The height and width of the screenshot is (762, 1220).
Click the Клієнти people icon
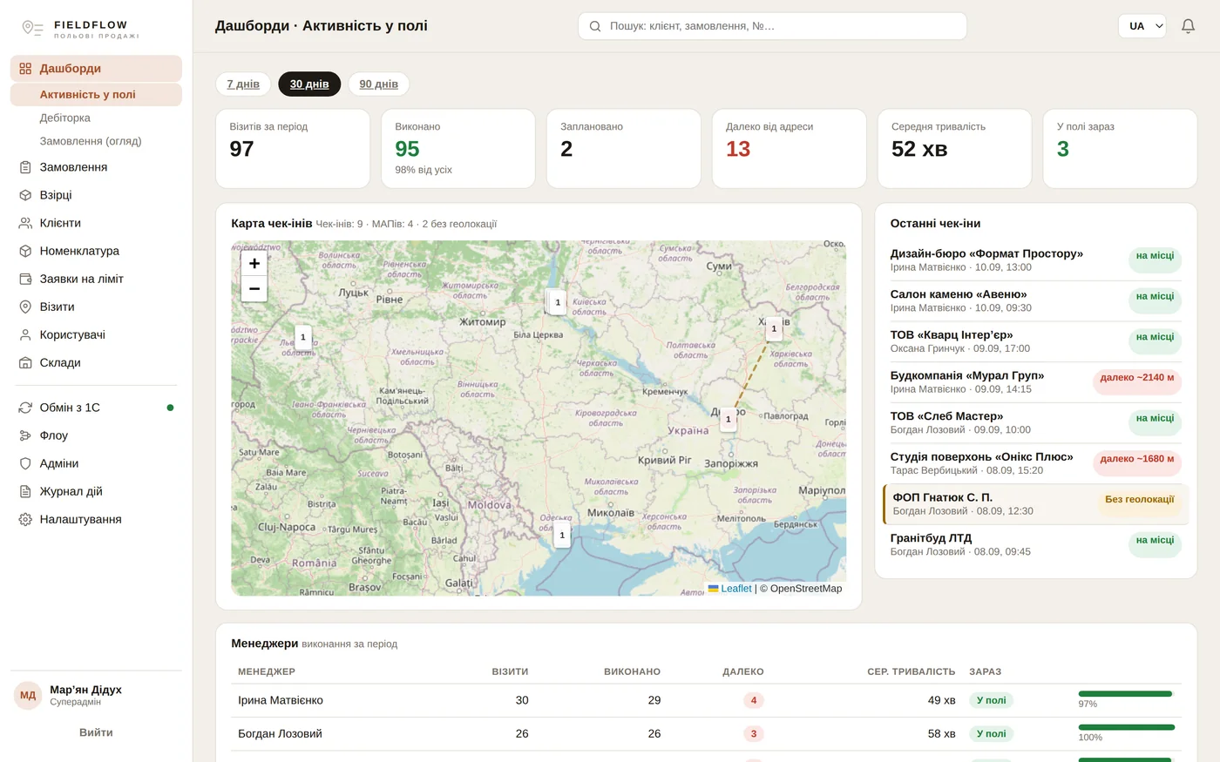pos(25,223)
